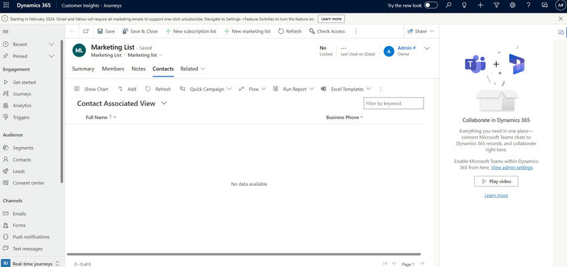Open Forms in sidebar
Screen dimensions: 567x267
point(19,225)
